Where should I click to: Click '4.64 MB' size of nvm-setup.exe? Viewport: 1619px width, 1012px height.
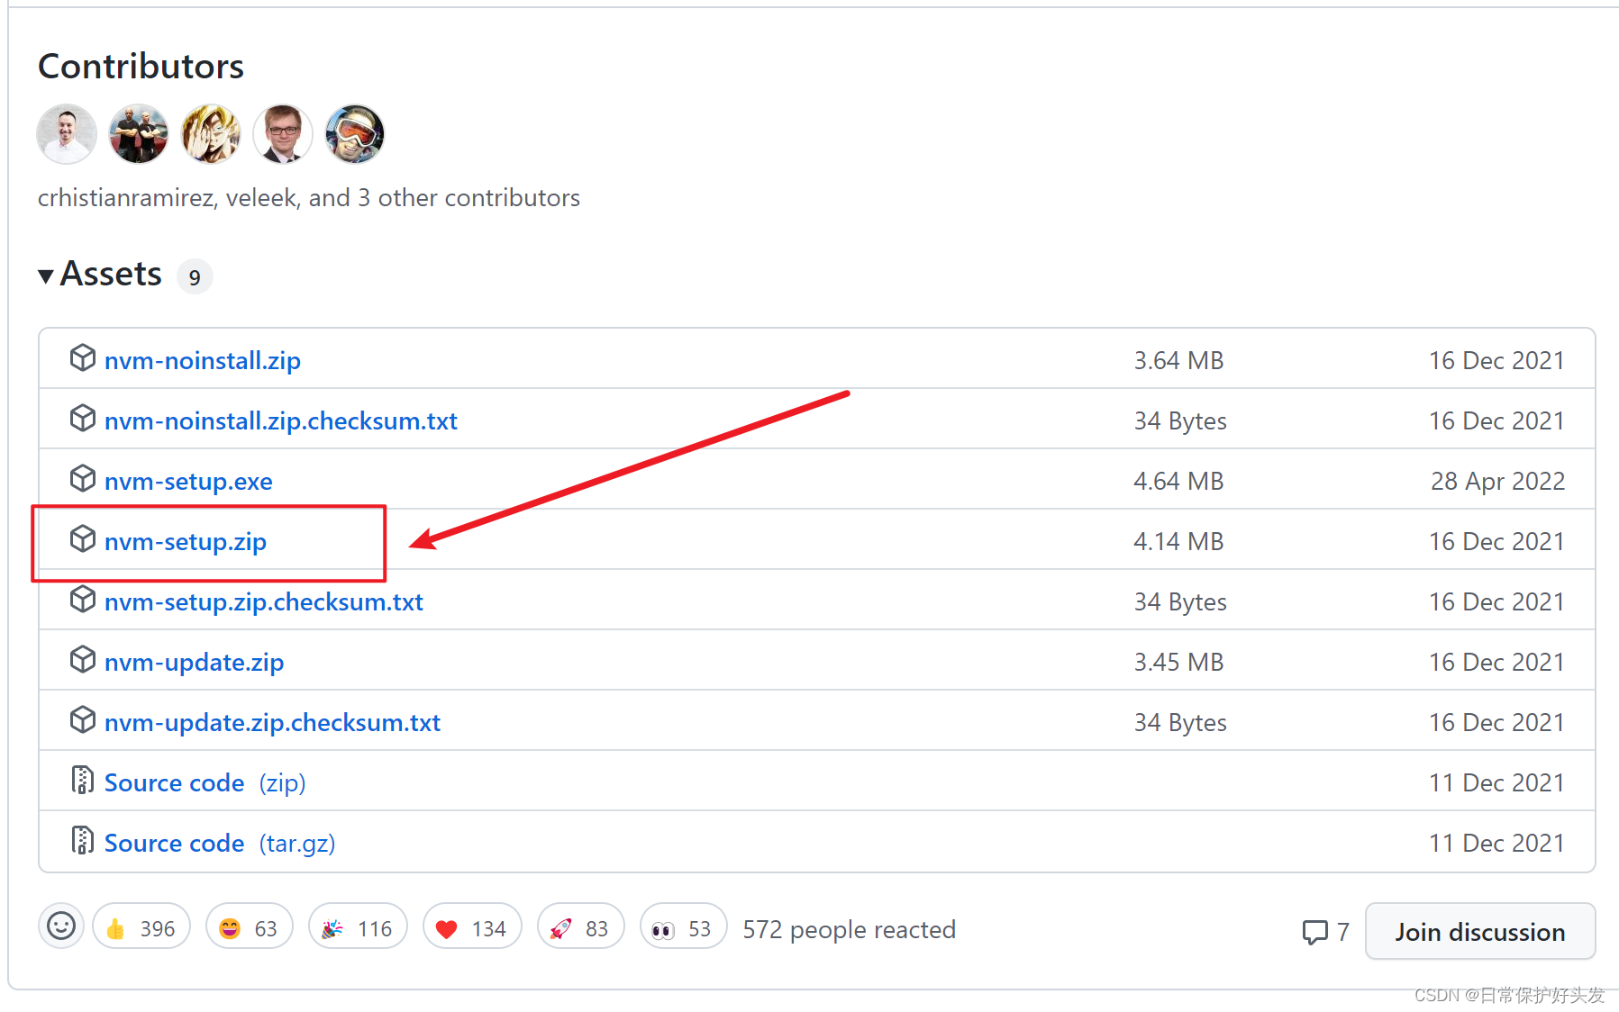coord(1178,481)
